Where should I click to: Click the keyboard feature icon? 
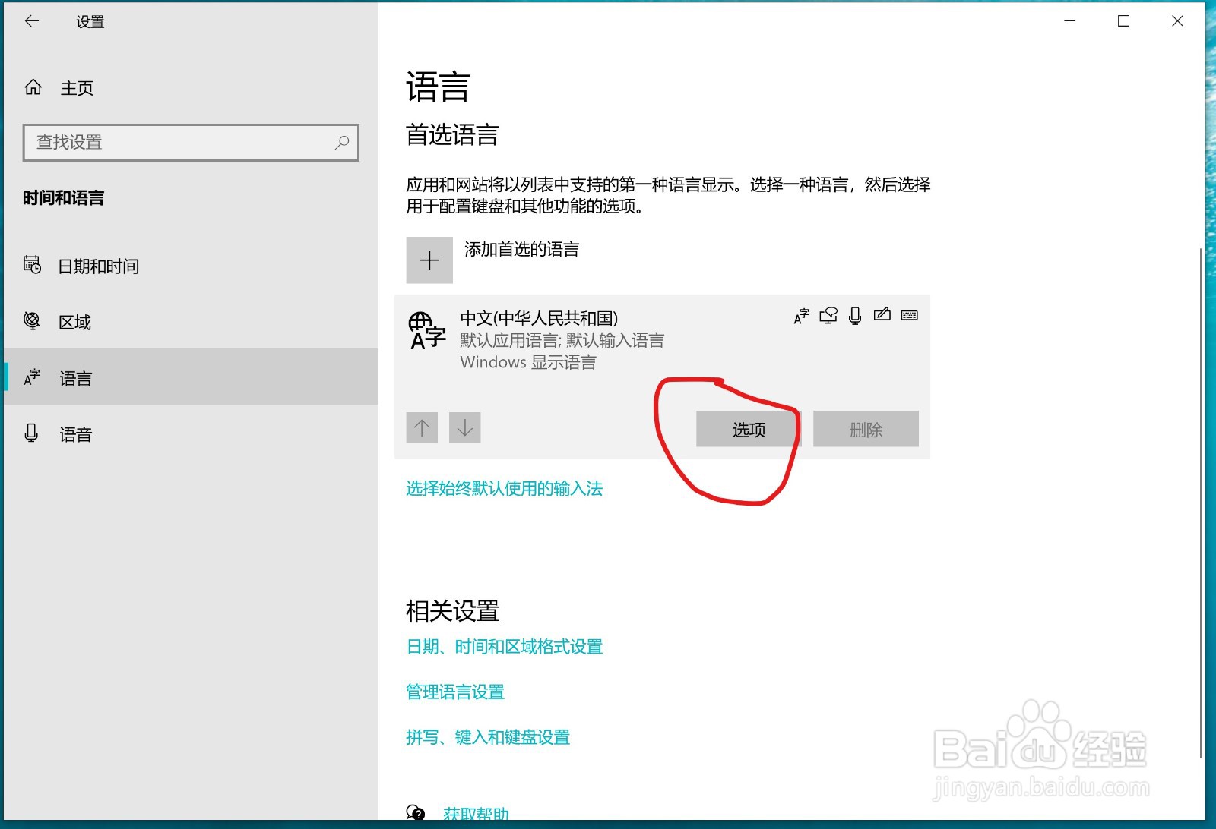click(910, 315)
